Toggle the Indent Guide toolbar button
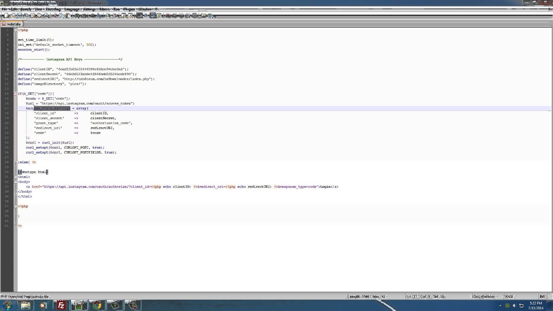The image size is (553, 311). 153,16
